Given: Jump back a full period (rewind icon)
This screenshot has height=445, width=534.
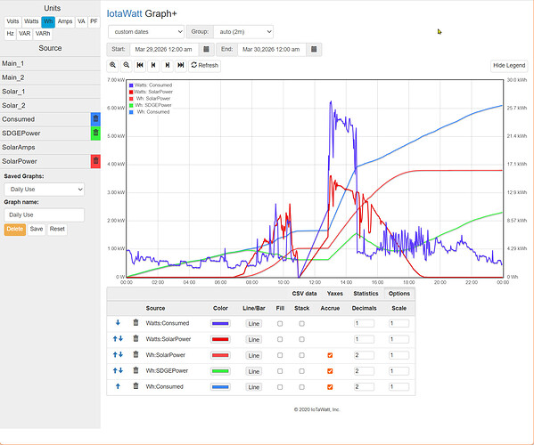Looking at the screenshot, I should click(140, 65).
